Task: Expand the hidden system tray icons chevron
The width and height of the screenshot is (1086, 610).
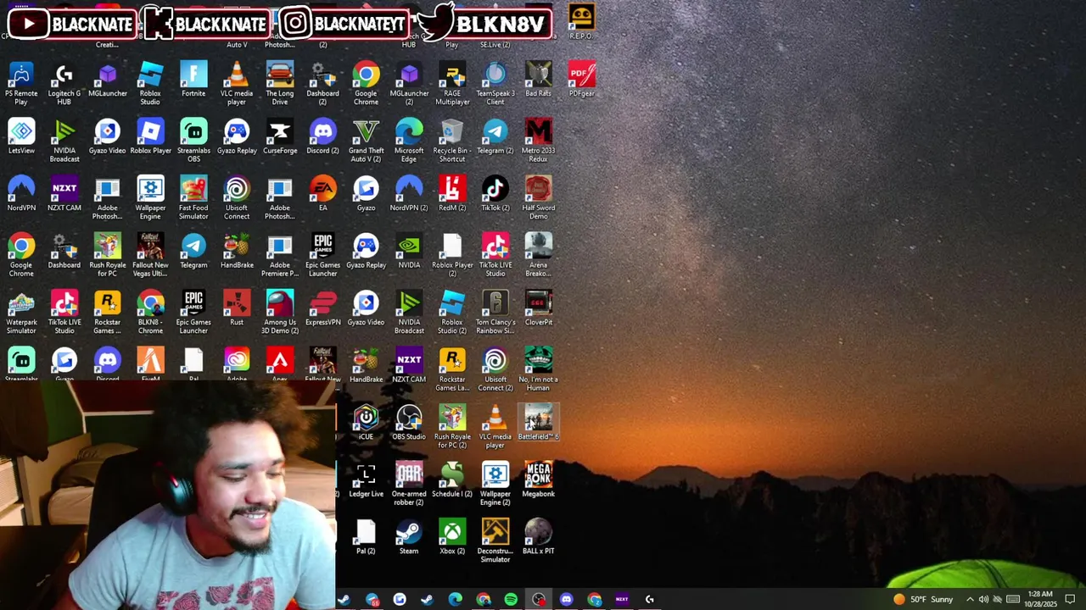Action: (x=970, y=600)
